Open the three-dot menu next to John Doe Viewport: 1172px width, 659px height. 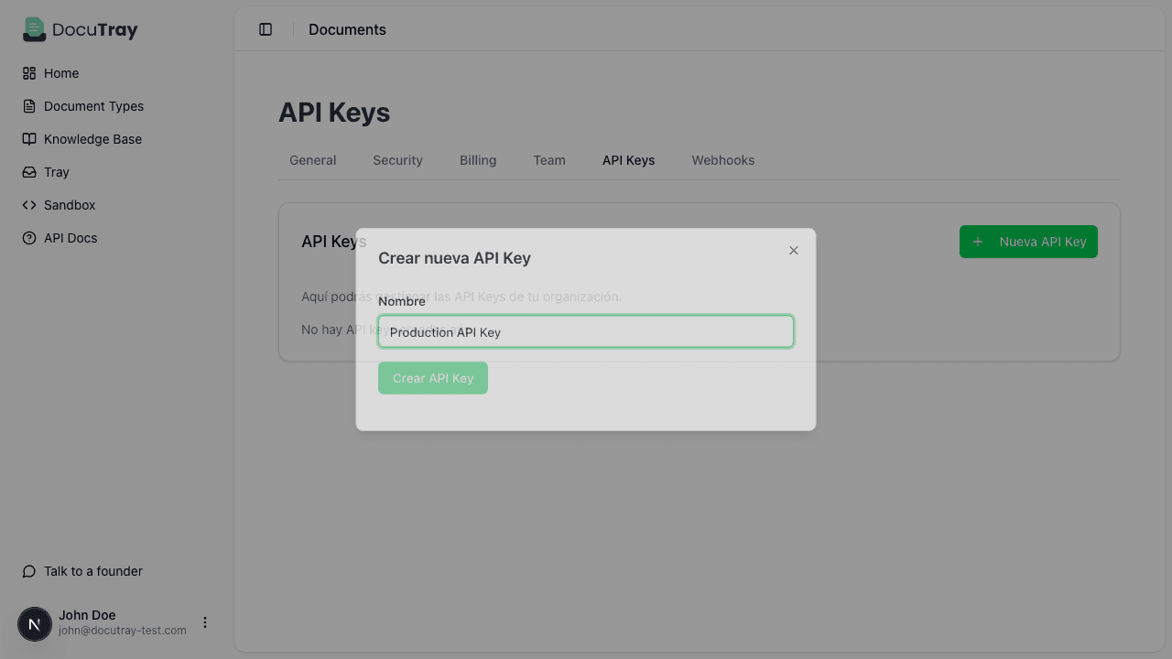(x=205, y=621)
